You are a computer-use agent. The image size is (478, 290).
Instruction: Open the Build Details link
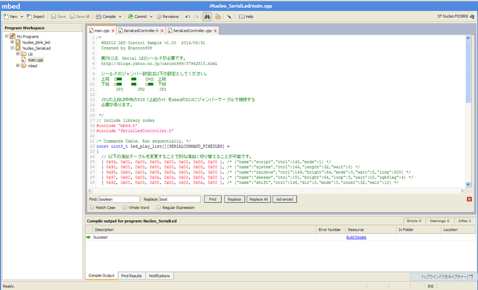(x=356, y=237)
